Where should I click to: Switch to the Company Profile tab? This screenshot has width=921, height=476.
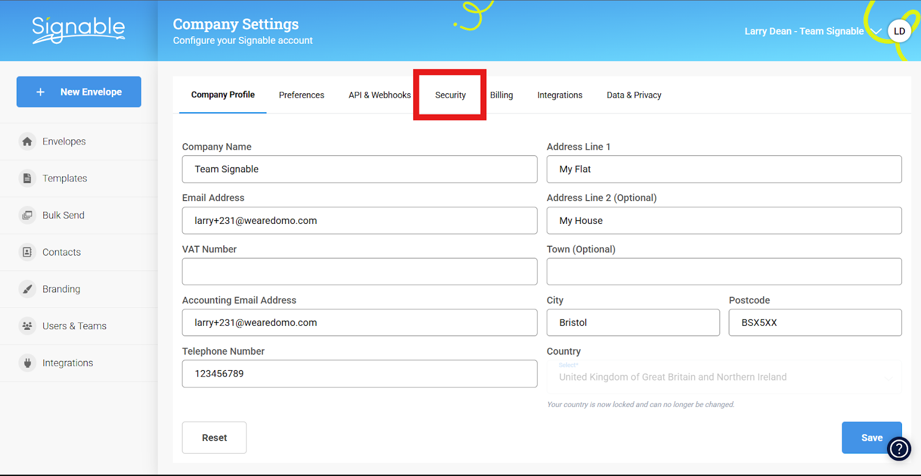(x=223, y=94)
